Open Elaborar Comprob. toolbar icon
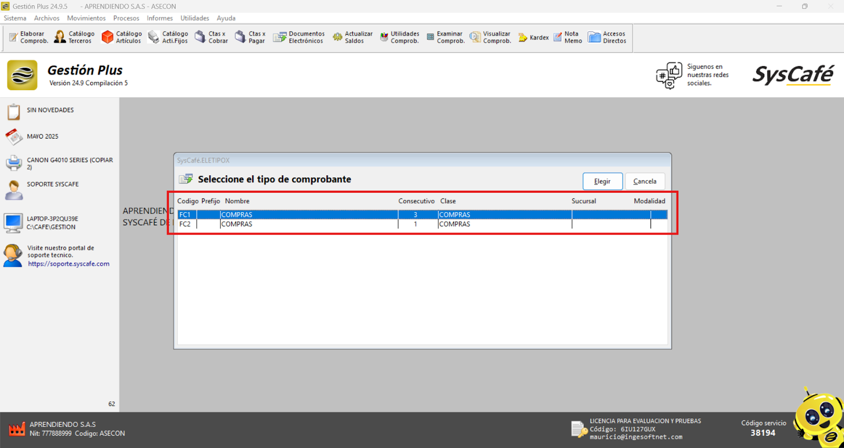 [x=14, y=37]
